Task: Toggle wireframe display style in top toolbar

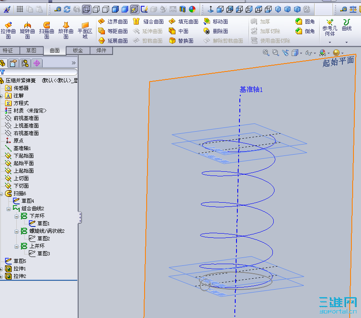Action: 87,10
